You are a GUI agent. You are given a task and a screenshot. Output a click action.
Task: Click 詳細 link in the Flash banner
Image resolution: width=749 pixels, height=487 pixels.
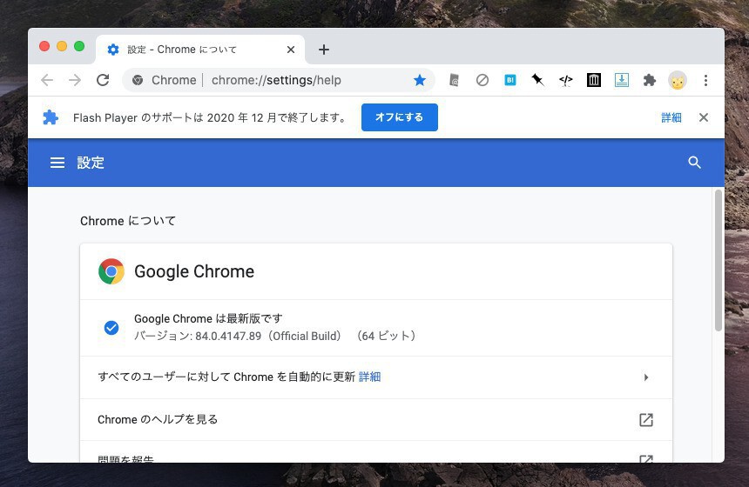[671, 117]
